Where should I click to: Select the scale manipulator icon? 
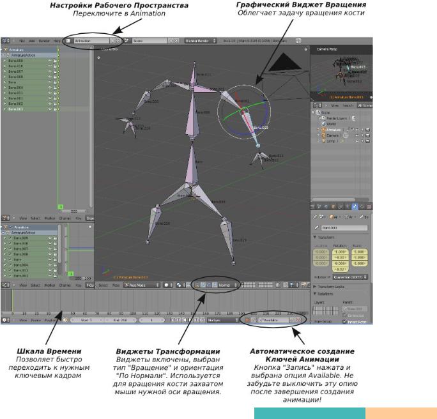[x=215, y=285]
